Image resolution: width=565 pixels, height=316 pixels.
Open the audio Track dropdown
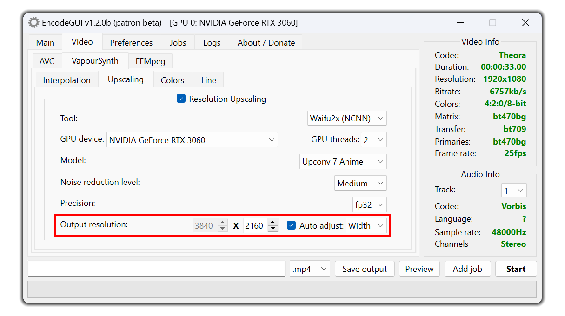514,191
